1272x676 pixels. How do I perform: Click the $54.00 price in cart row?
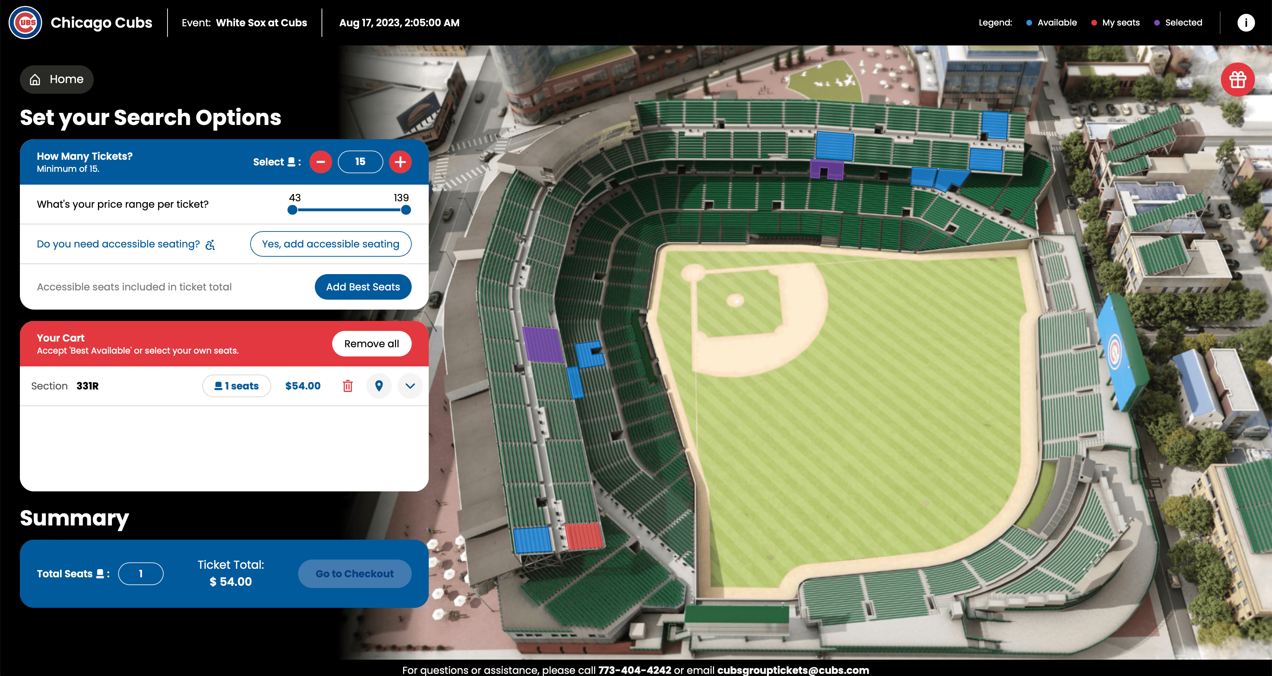click(x=303, y=386)
